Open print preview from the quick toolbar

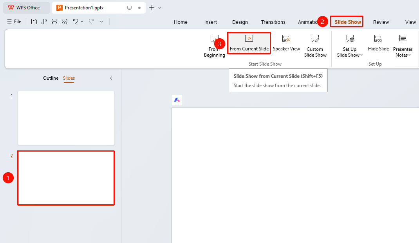pos(65,21)
